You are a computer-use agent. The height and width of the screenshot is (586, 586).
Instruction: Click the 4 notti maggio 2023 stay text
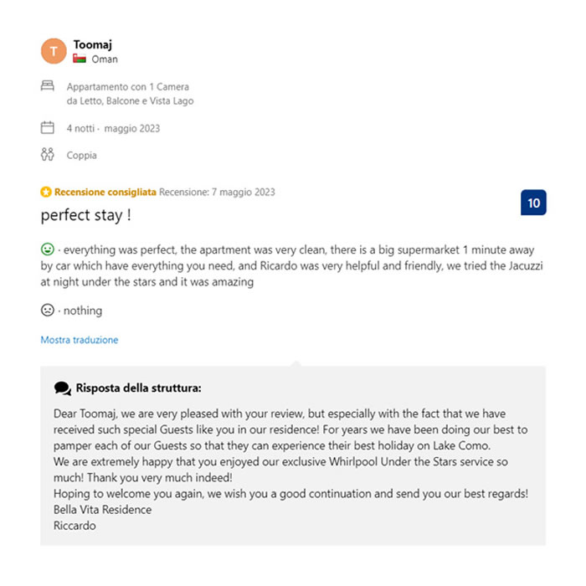coord(113,128)
